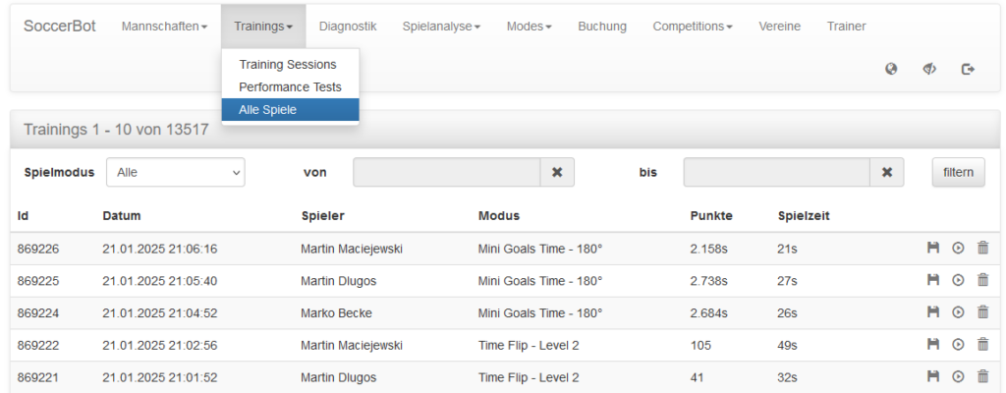1006x393 pixels.
Task: Play back training 869221
Action: coord(958,376)
